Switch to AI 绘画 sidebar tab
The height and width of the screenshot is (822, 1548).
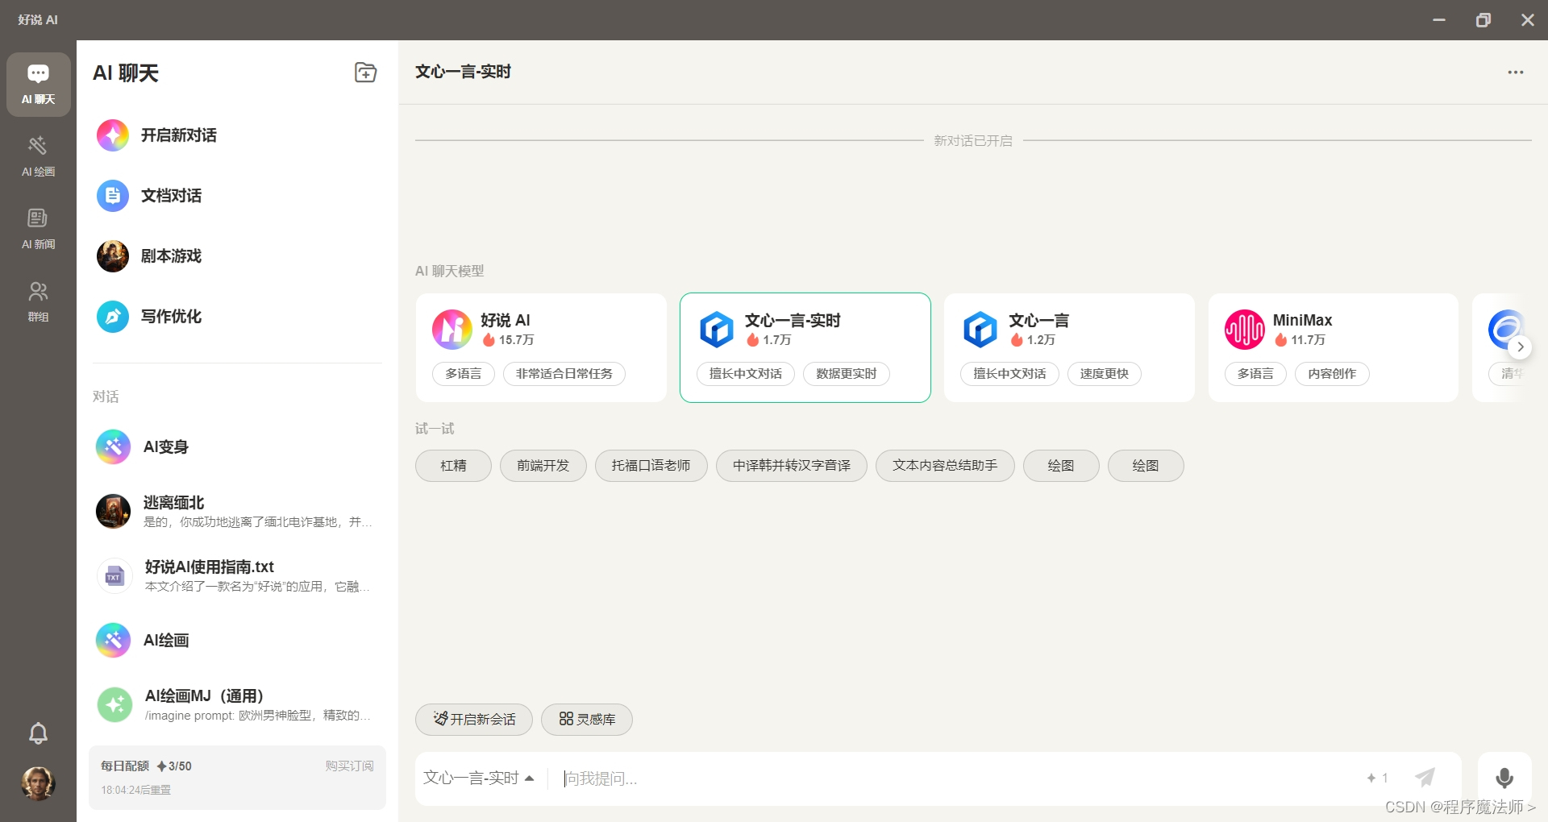point(38,156)
